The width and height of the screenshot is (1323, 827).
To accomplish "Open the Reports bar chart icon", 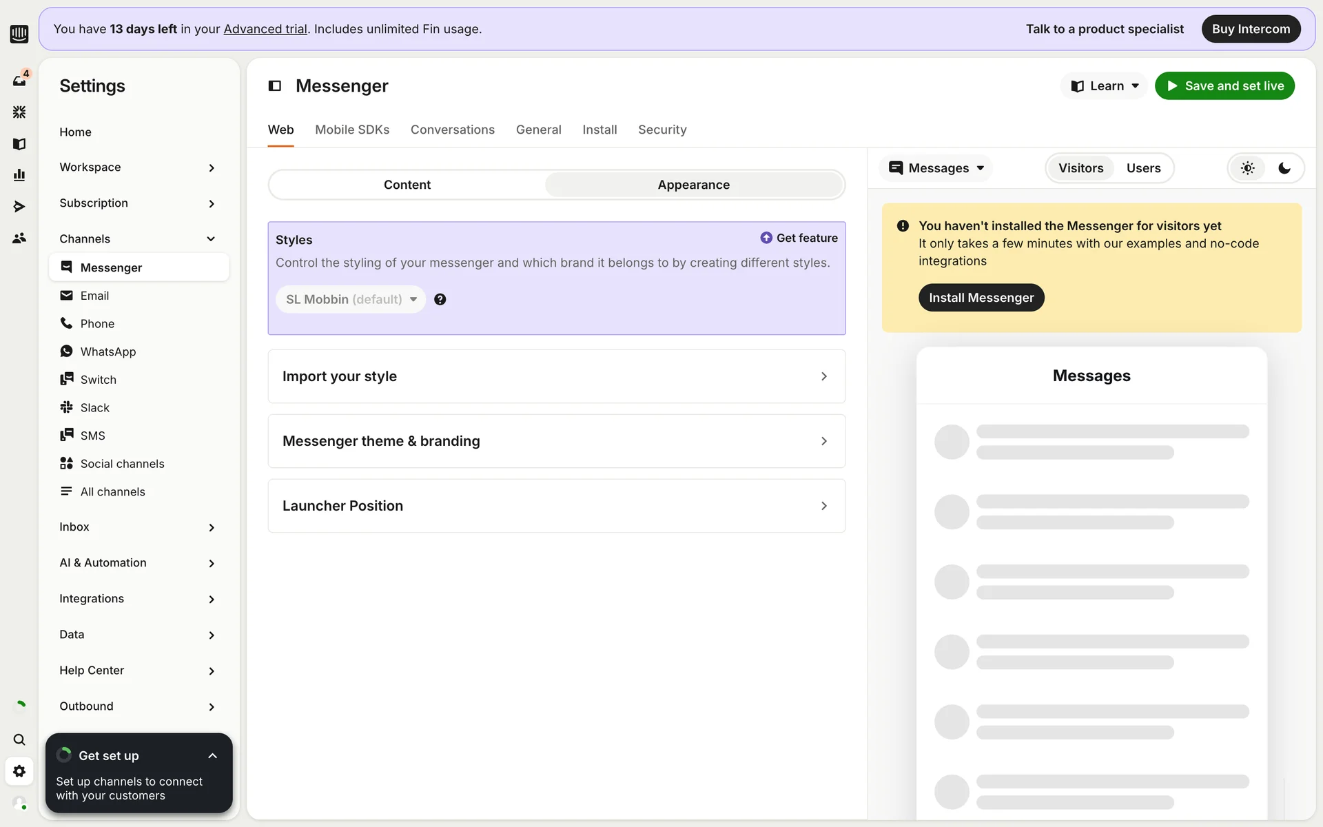I will [19, 175].
